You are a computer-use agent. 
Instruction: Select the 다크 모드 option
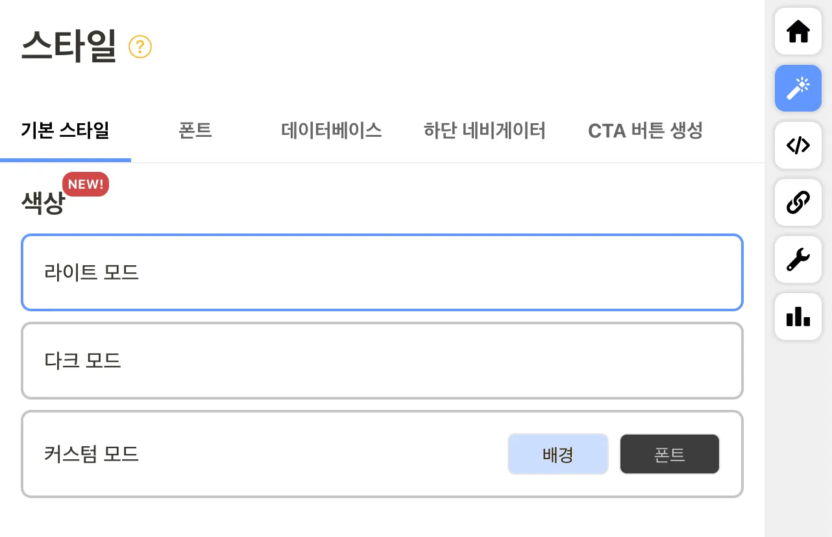point(382,361)
